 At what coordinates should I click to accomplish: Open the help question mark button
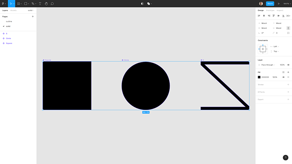pos(285,158)
